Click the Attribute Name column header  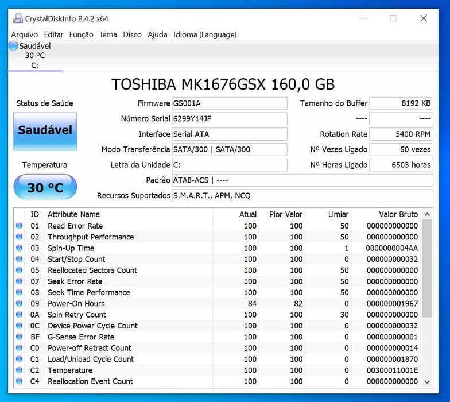point(129,214)
